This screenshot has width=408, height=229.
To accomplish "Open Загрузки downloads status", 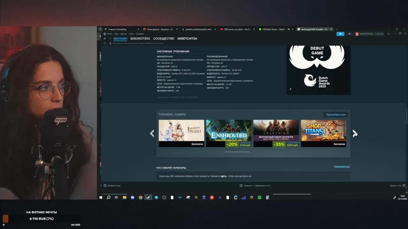I will pyautogui.click(x=255, y=185).
